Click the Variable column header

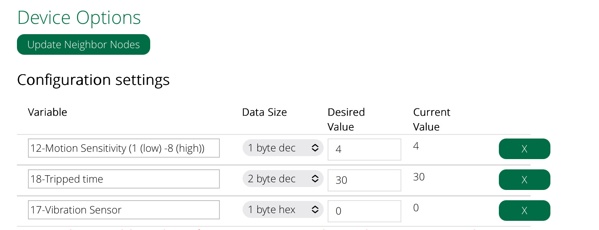pos(47,112)
